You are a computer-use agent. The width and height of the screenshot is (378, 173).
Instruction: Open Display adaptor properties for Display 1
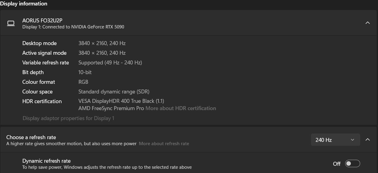click(68, 118)
